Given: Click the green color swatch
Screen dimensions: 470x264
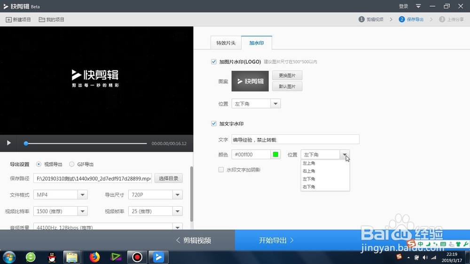Looking at the screenshot, I should point(275,155).
